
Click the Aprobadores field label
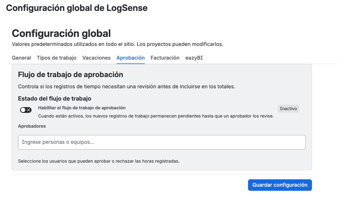click(x=32, y=126)
